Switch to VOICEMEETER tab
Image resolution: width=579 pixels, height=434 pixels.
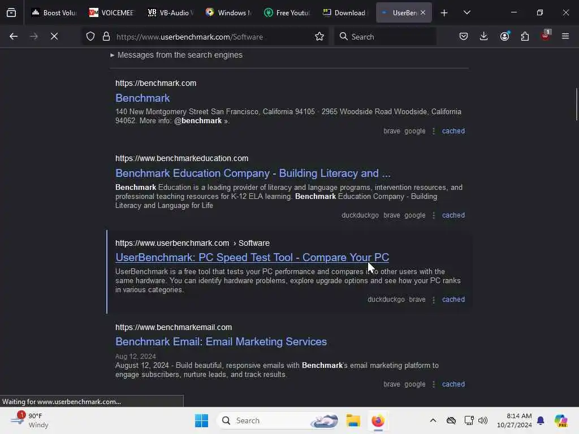[111, 12]
